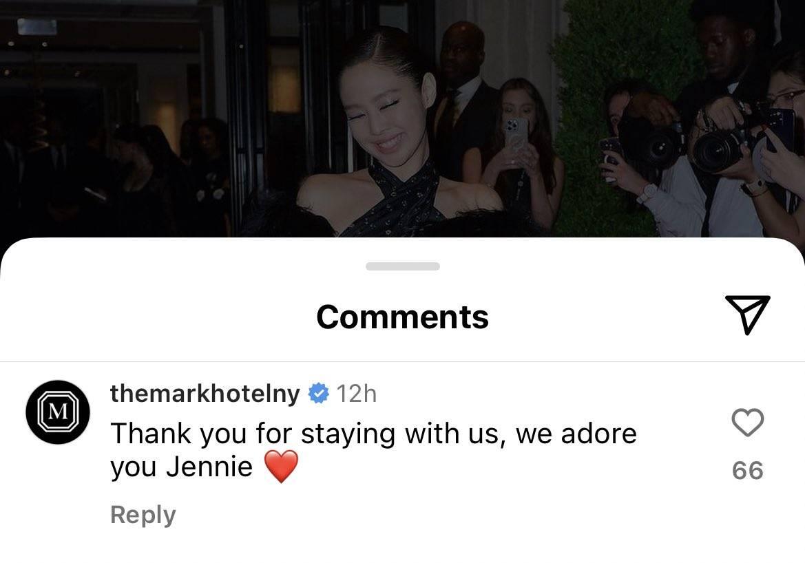Click the Comments header title
Viewport: 805px width, 563px height.
click(x=402, y=317)
